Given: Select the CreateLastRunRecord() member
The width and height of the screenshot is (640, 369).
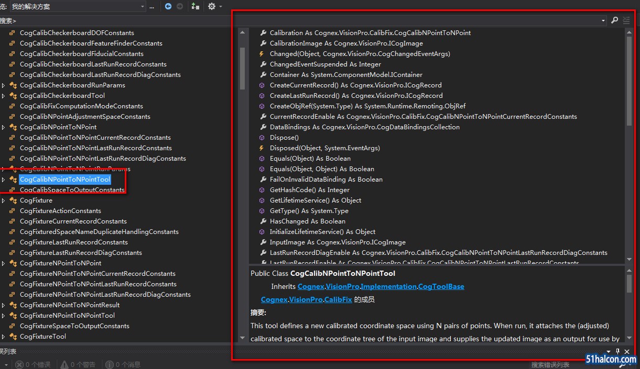Looking at the screenshot, I should (356, 96).
